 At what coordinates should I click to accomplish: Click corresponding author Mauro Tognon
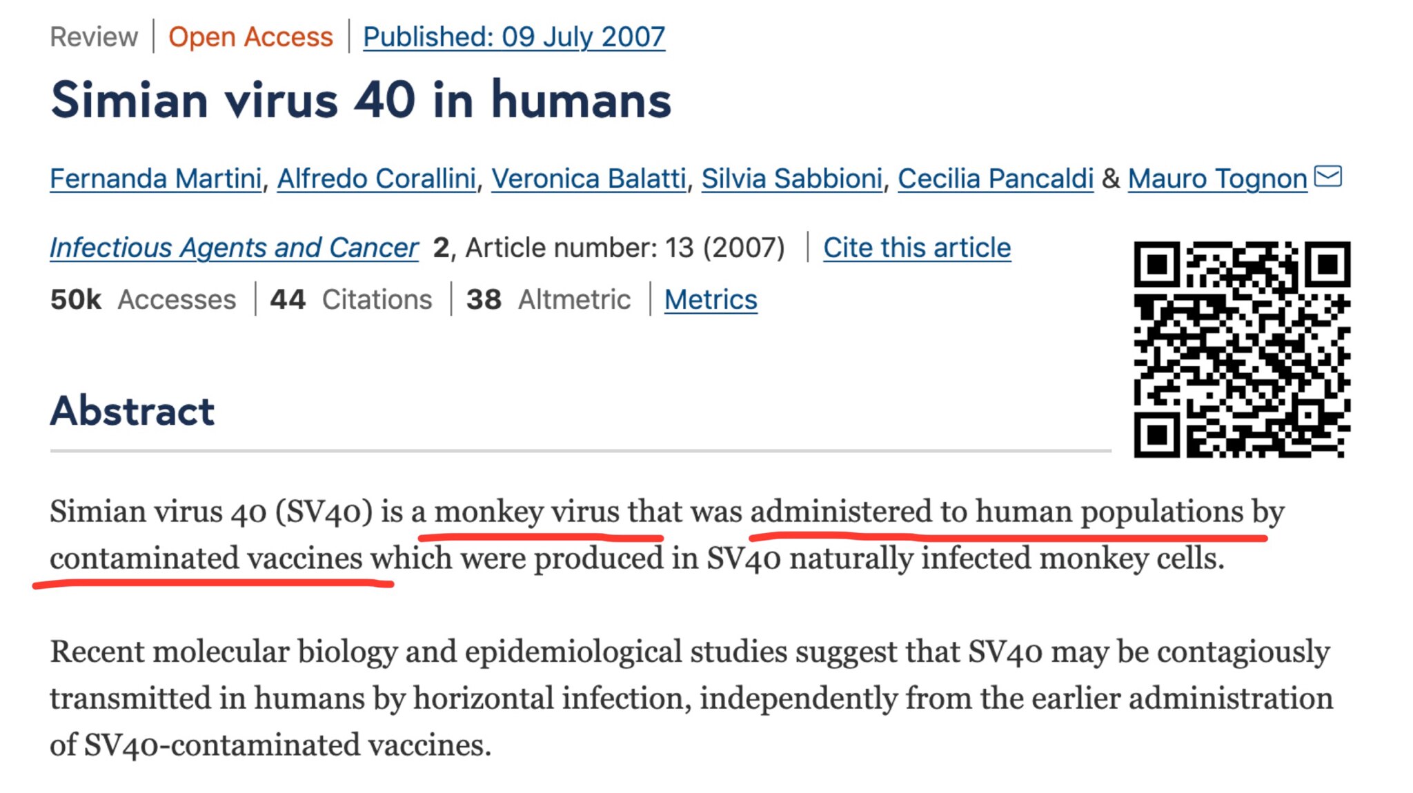coord(1217,178)
